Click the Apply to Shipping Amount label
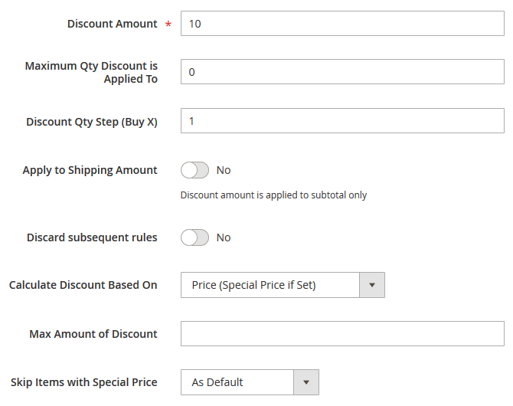Screen dimensions: 513x406 point(90,170)
